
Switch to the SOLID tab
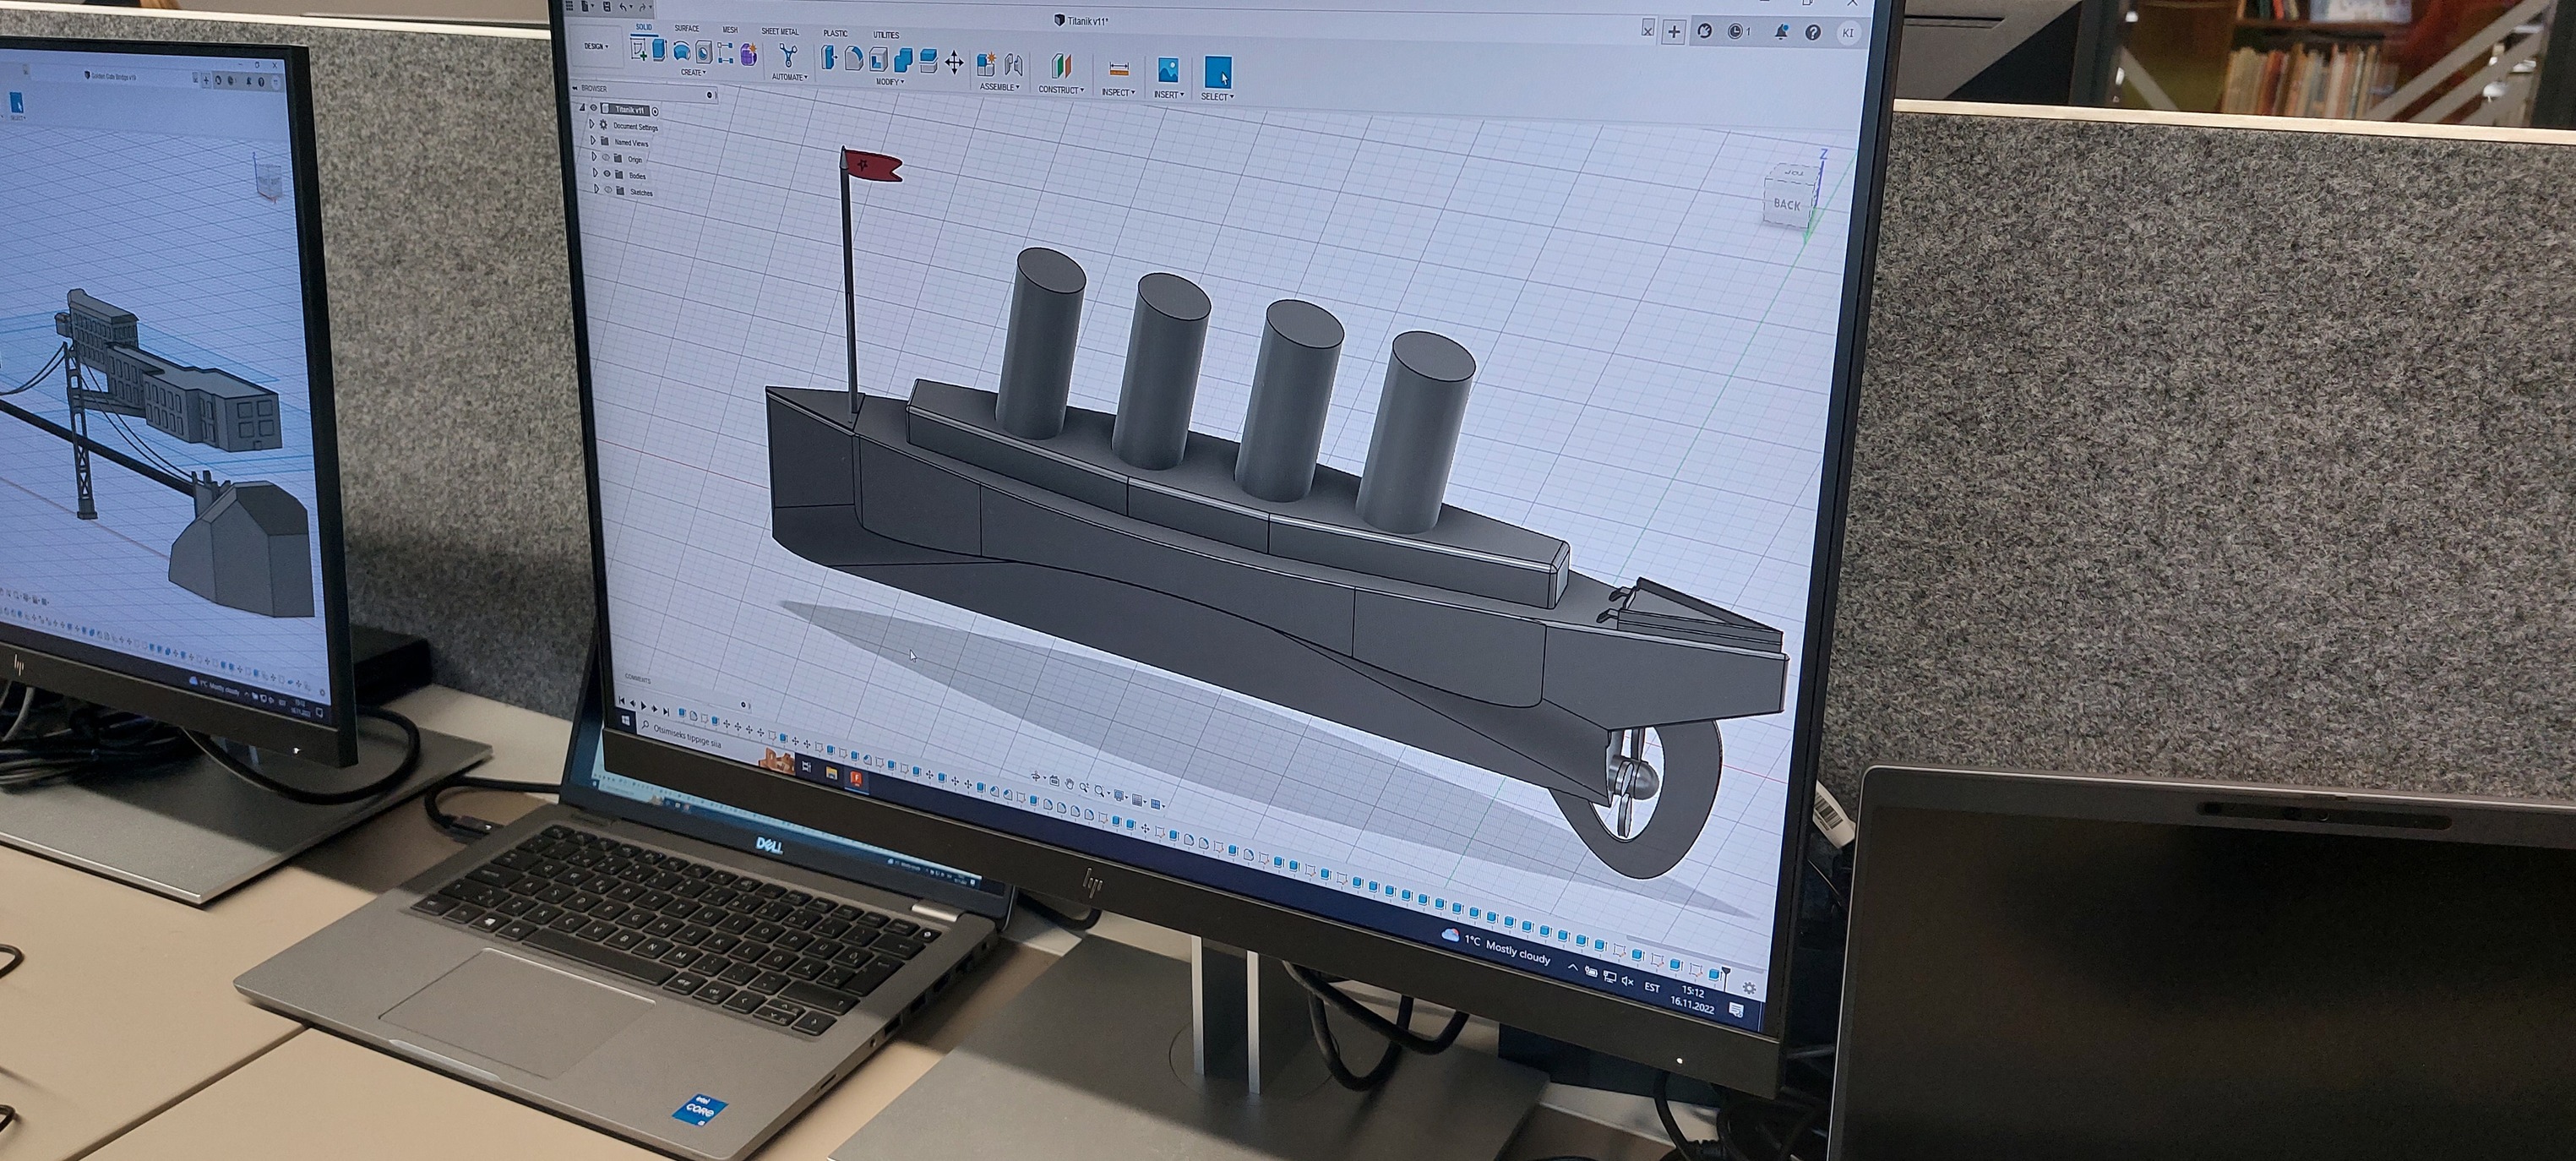coord(644,27)
